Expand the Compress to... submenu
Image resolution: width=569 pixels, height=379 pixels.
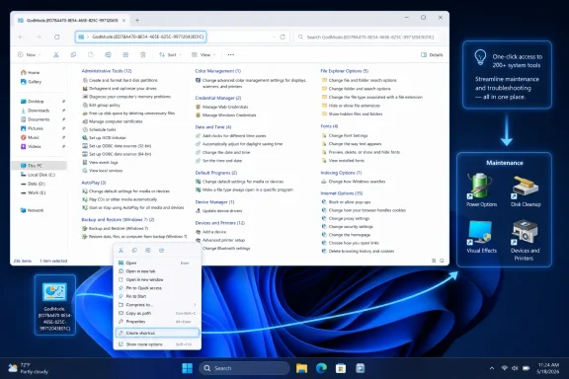coord(157,305)
